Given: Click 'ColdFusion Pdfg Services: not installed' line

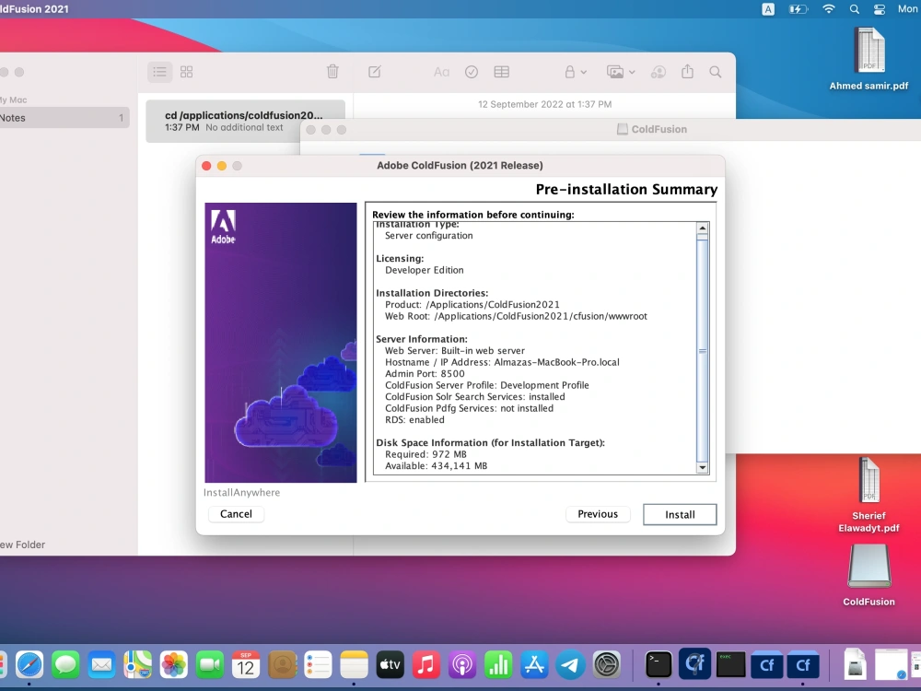Looking at the screenshot, I should point(469,408).
